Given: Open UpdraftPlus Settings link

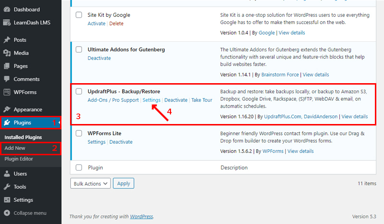Looking at the screenshot, I should (x=151, y=100).
